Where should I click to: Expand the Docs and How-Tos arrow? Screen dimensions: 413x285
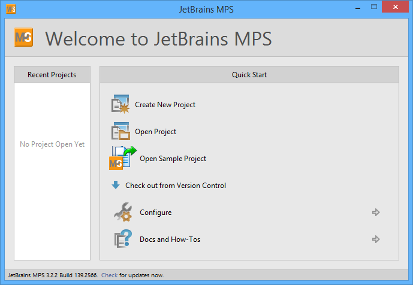pos(376,239)
